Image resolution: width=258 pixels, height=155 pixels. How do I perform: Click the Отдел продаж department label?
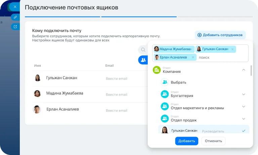184,120
